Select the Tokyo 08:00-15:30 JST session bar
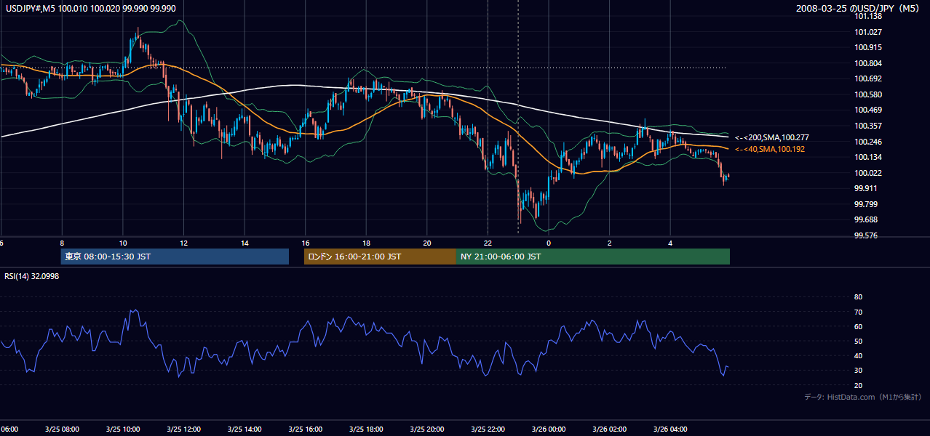The image size is (930, 436). click(x=175, y=257)
